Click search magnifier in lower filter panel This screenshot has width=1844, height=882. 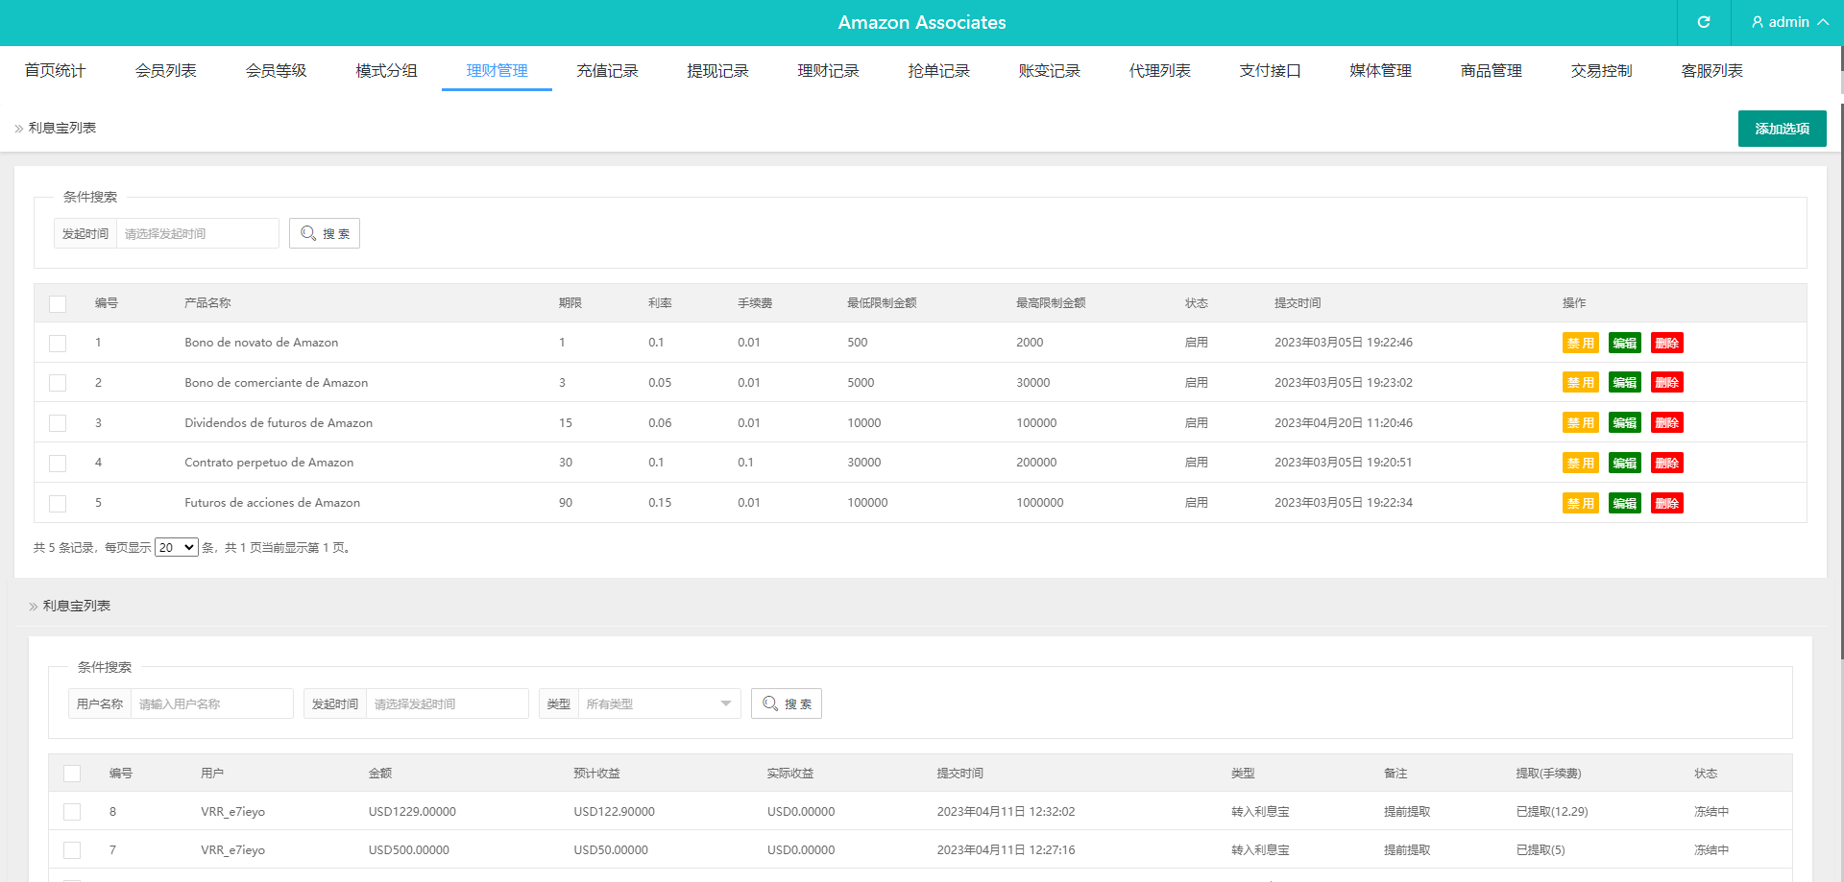coord(770,703)
